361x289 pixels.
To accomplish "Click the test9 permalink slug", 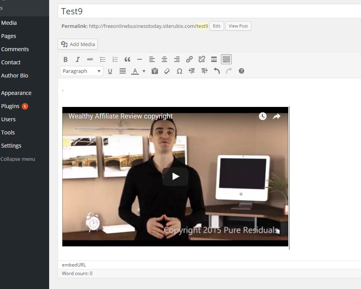I will (x=202, y=26).
